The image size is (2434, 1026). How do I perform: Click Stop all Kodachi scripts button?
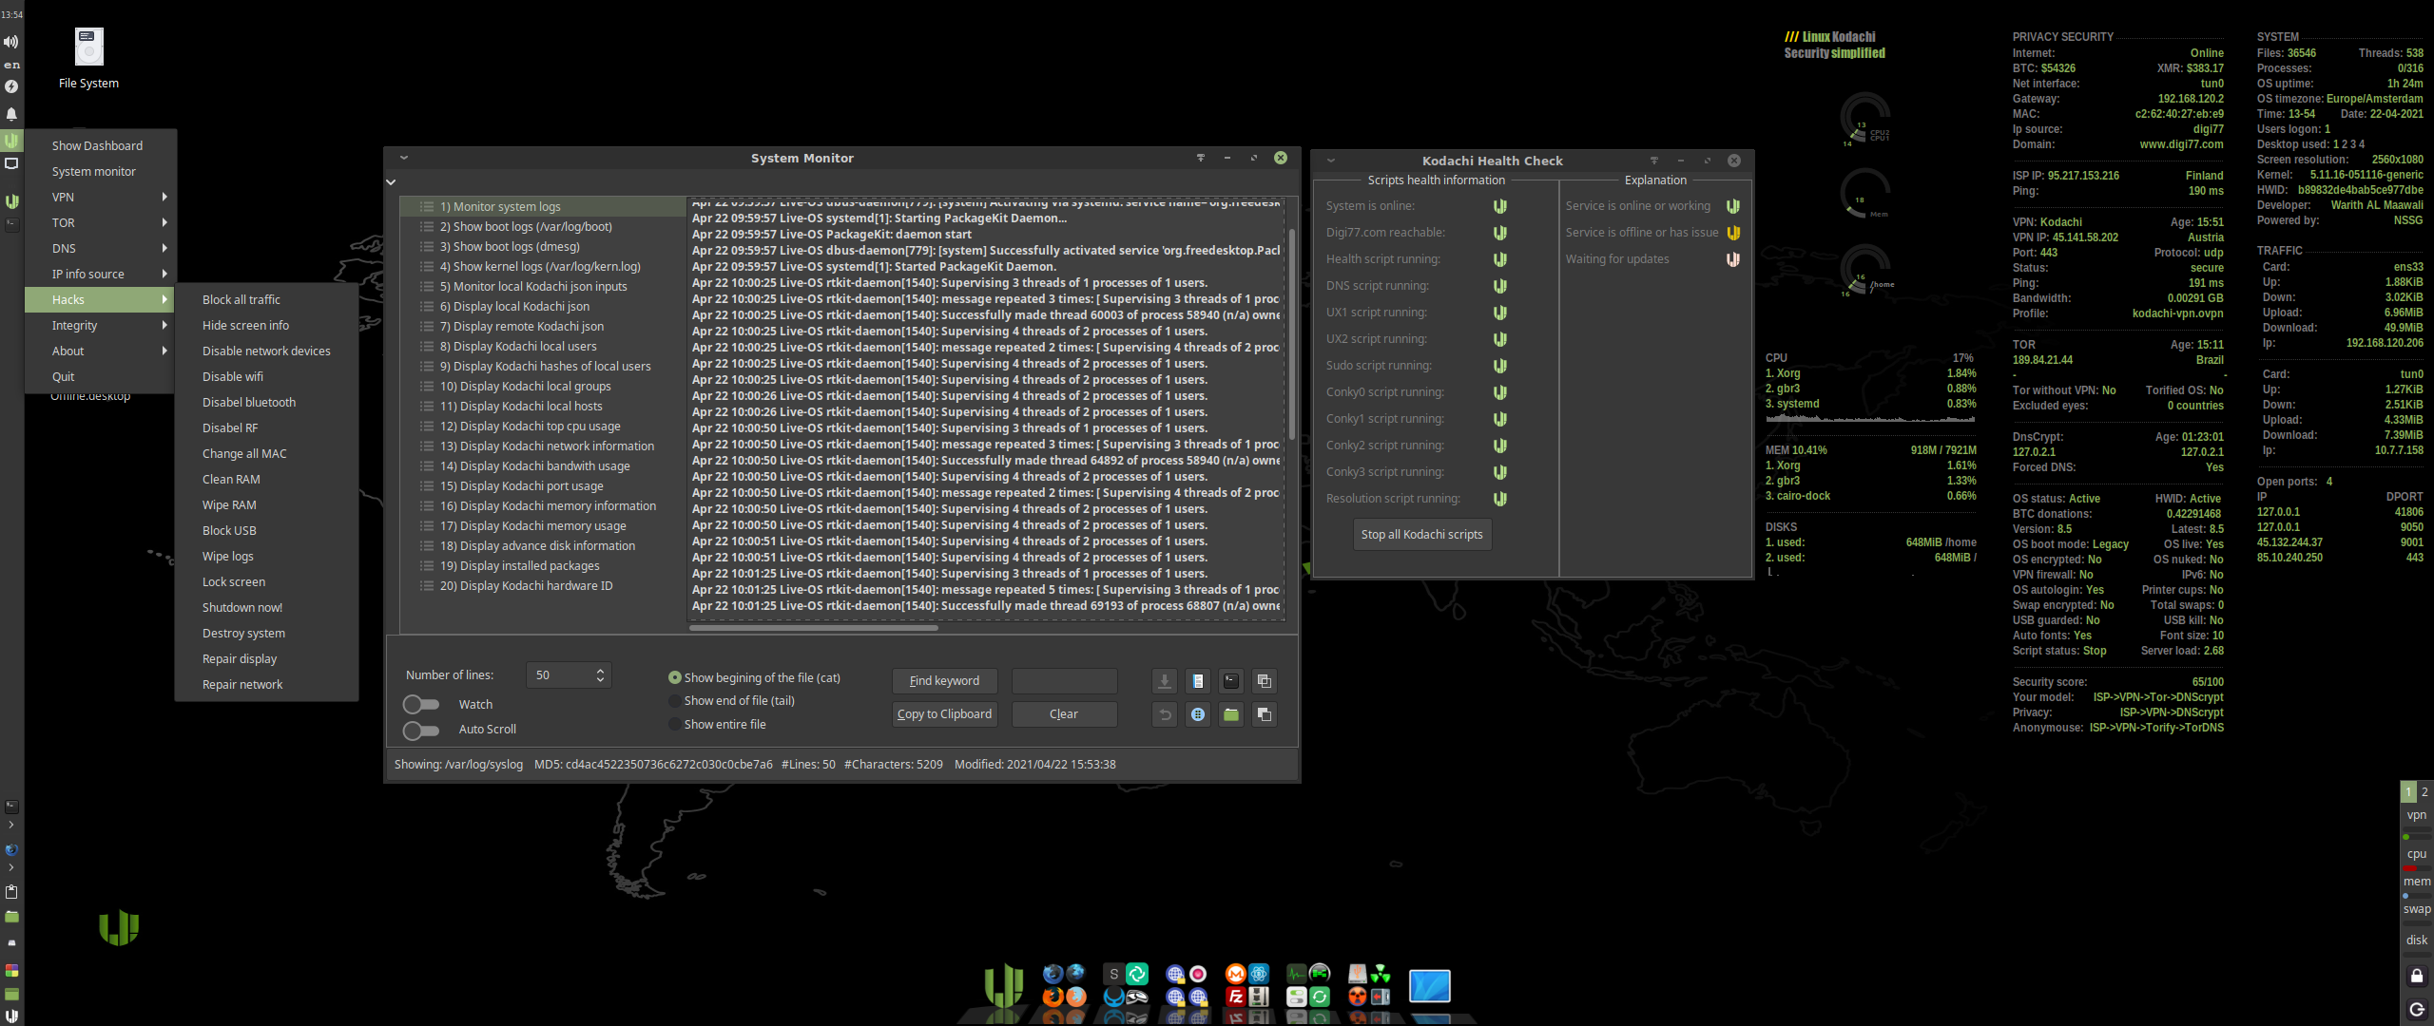tap(1421, 534)
